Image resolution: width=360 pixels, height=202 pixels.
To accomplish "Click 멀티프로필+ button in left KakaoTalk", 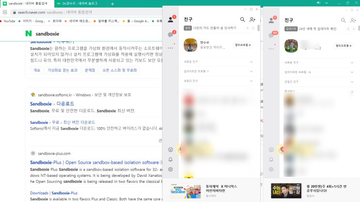I will click(x=243, y=45).
